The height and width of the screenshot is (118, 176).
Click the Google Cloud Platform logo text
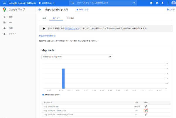(x=22, y=3)
